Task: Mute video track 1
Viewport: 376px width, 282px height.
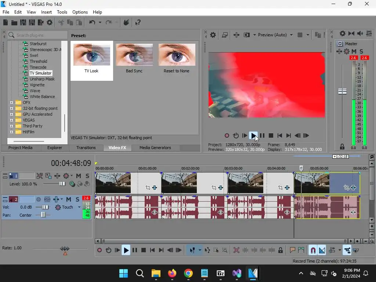Action: (x=79, y=176)
